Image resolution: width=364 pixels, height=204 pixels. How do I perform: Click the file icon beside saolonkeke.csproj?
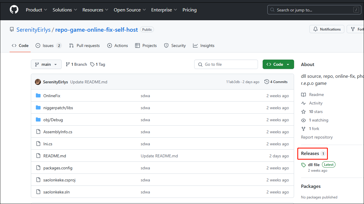point(38,180)
